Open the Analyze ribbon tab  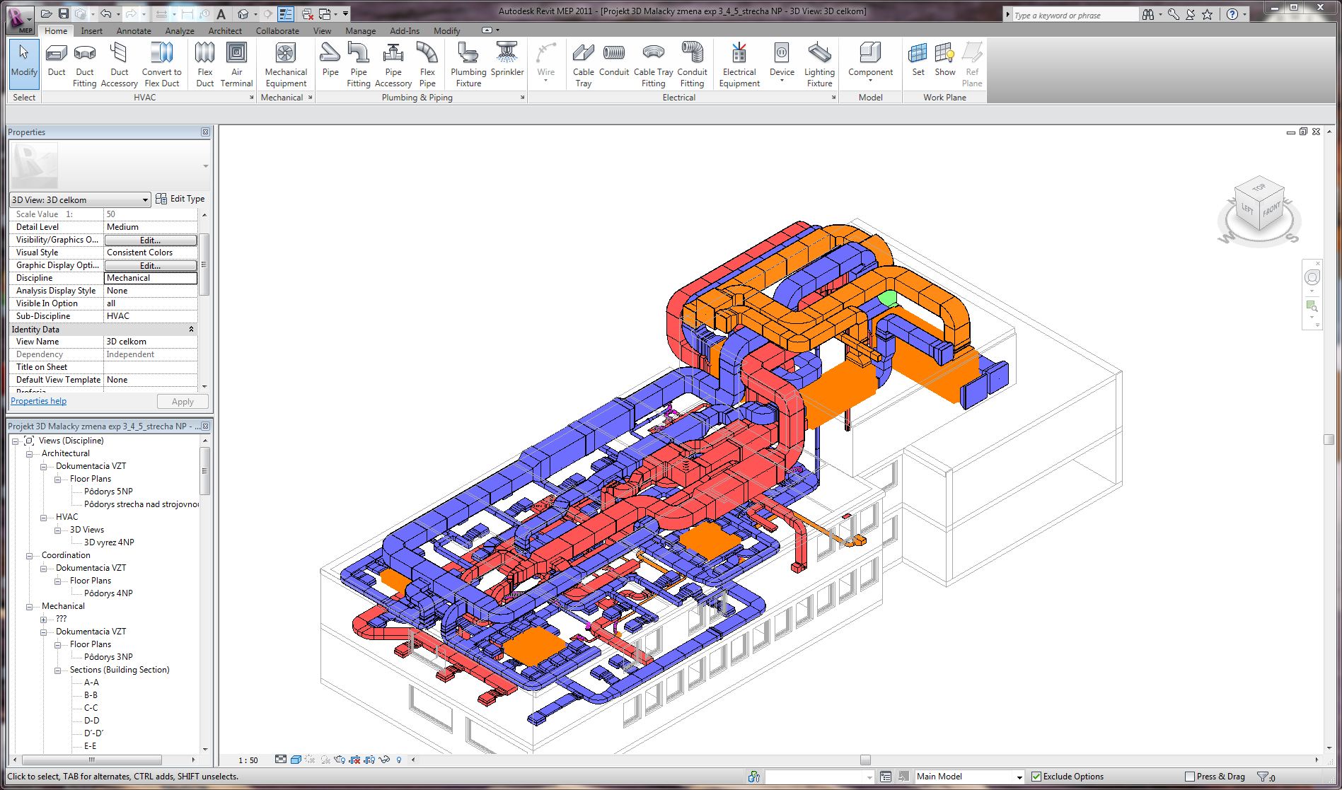180,31
